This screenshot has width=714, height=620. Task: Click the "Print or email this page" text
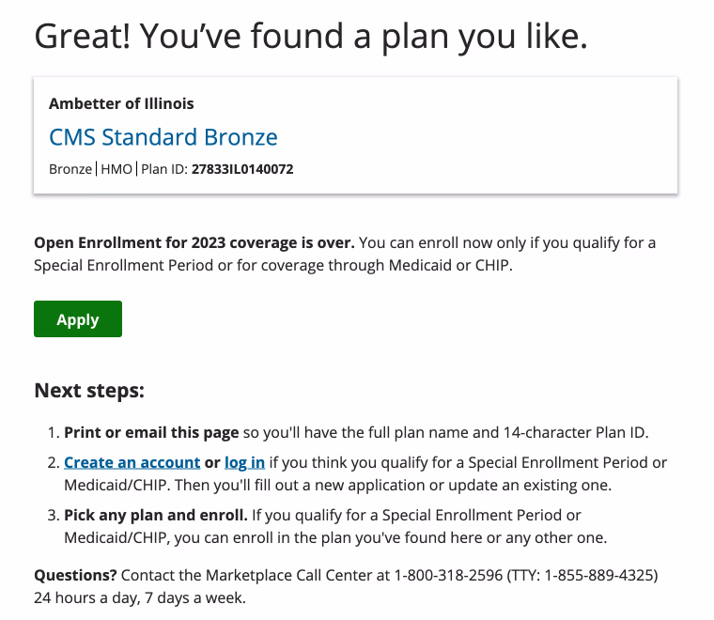click(x=151, y=432)
